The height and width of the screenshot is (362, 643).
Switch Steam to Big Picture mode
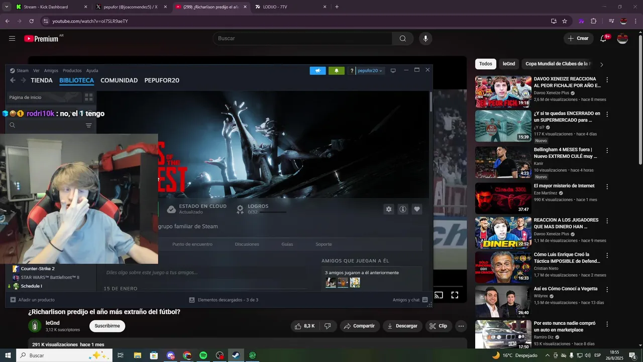click(x=393, y=71)
